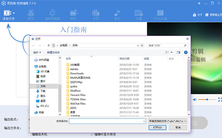Open Downloads (下载) in the sidebar
The height and width of the screenshot is (138, 222).
(41, 91)
